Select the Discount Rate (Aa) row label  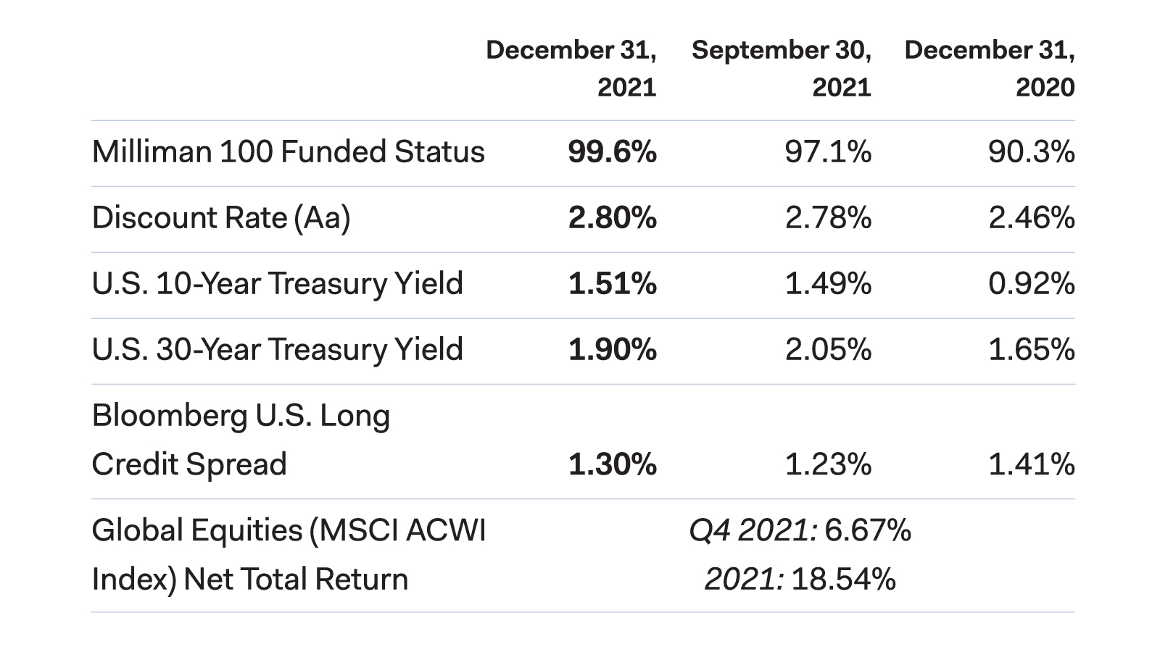(221, 218)
